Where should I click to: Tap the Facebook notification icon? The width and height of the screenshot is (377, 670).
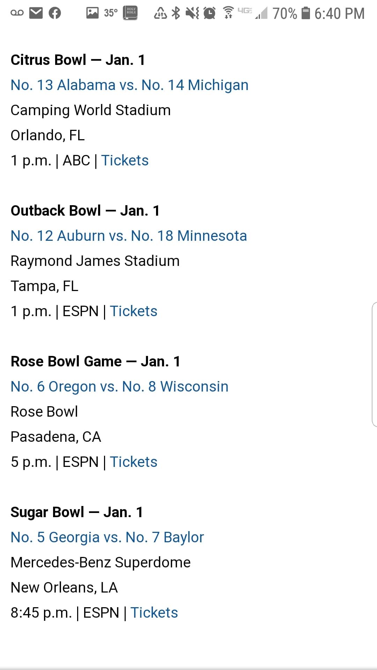click(55, 13)
